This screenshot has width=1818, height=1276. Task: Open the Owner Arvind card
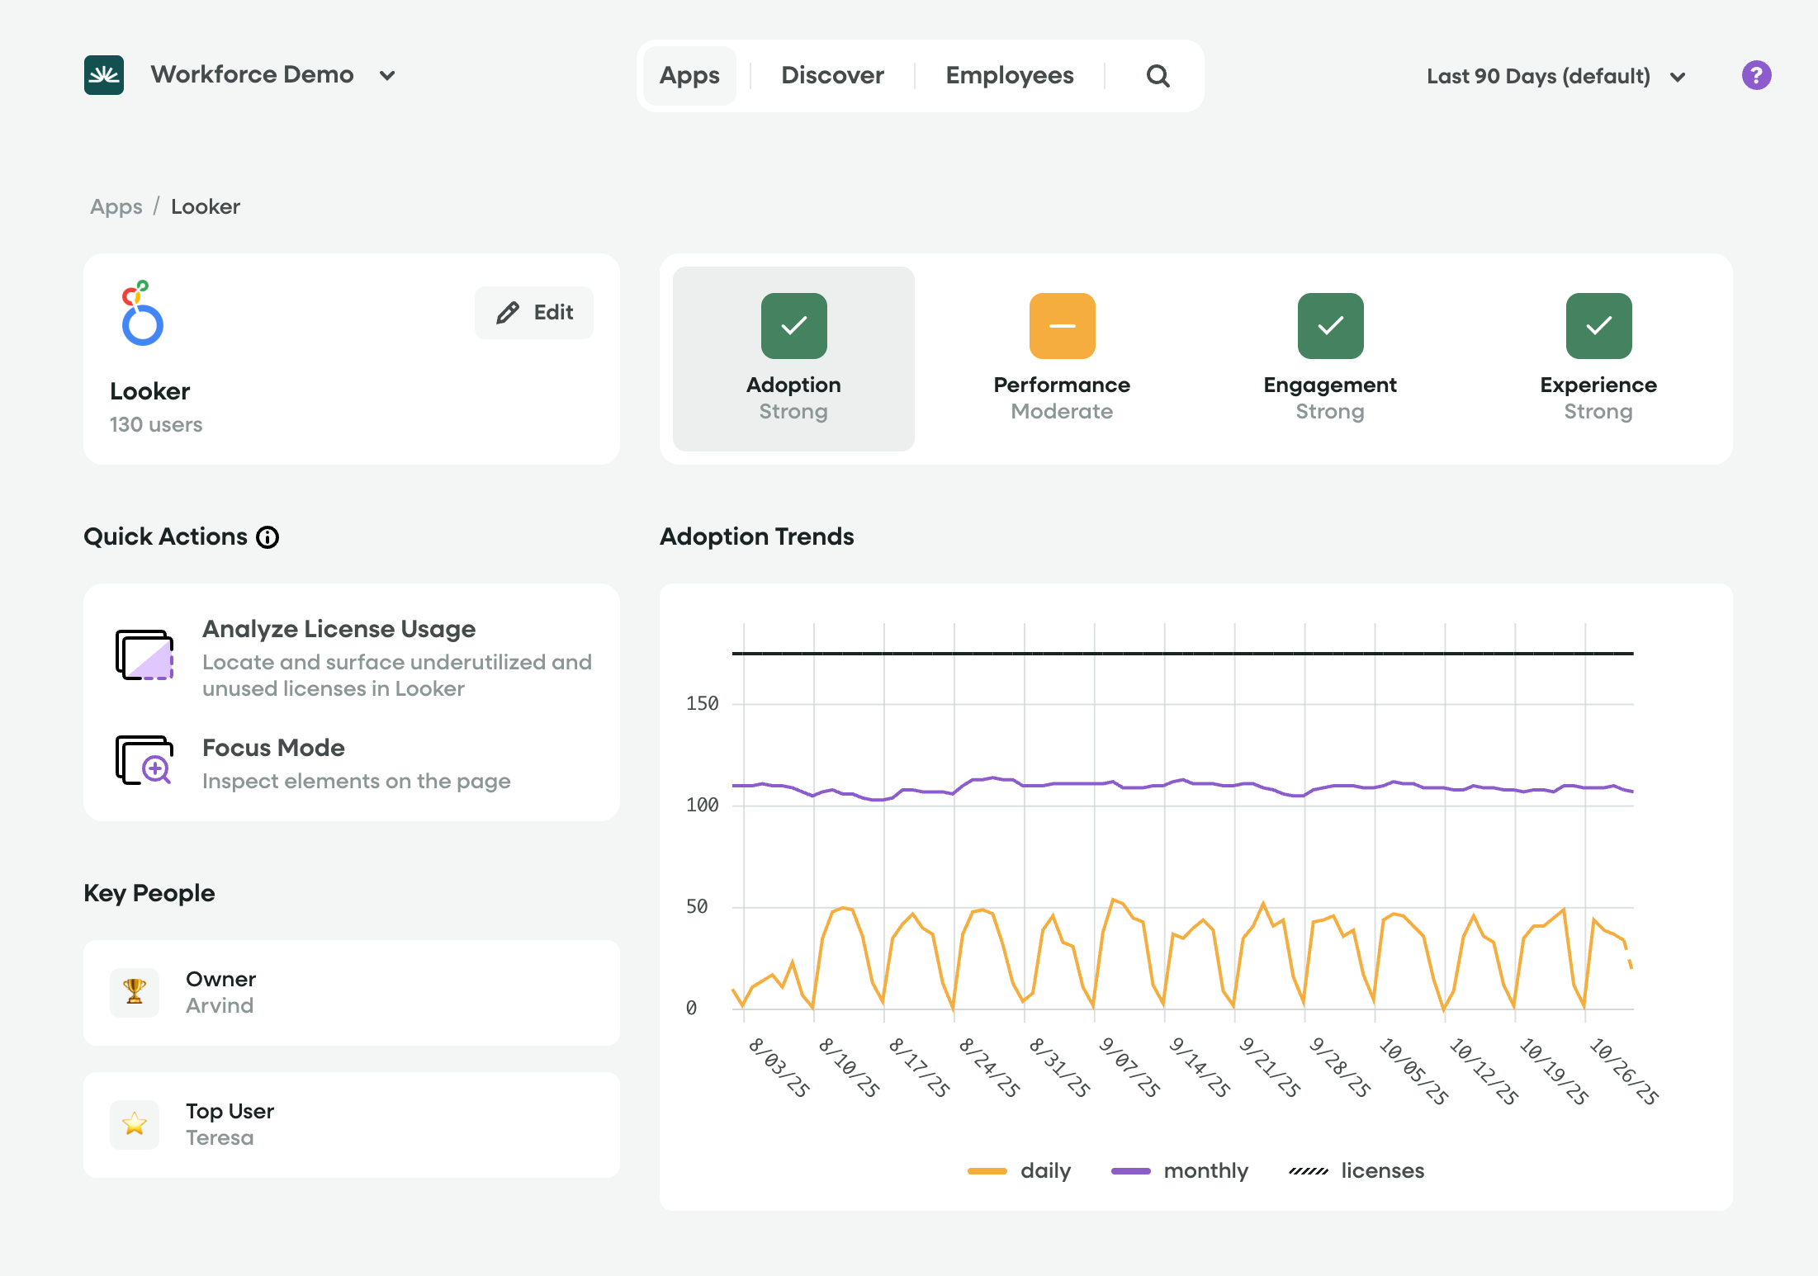(352, 993)
